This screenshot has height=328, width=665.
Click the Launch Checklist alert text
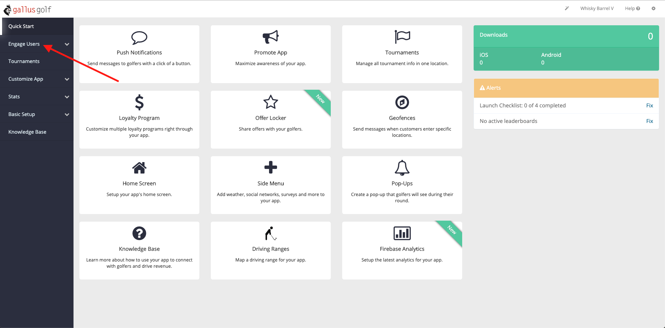tap(522, 106)
